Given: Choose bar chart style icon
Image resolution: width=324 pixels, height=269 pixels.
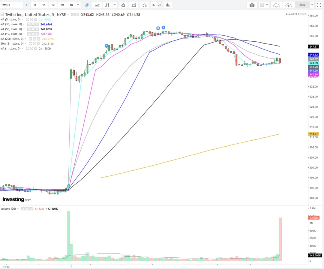Looking at the screenshot, I should pos(107,5).
